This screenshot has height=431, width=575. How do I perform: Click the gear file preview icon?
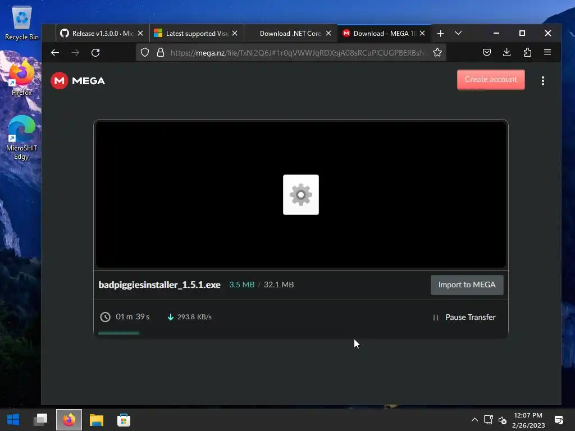(301, 195)
